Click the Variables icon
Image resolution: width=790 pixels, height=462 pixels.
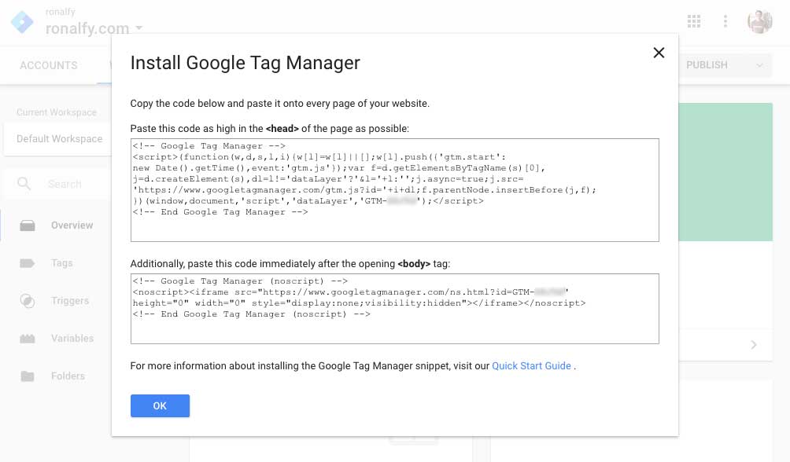[x=28, y=338]
